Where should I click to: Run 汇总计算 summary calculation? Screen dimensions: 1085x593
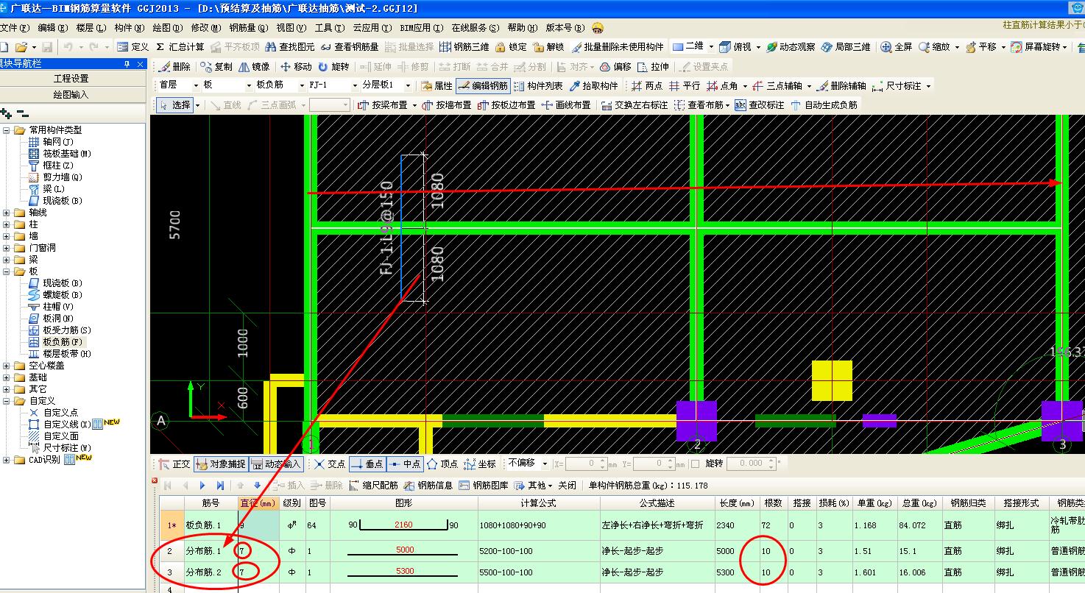180,46
